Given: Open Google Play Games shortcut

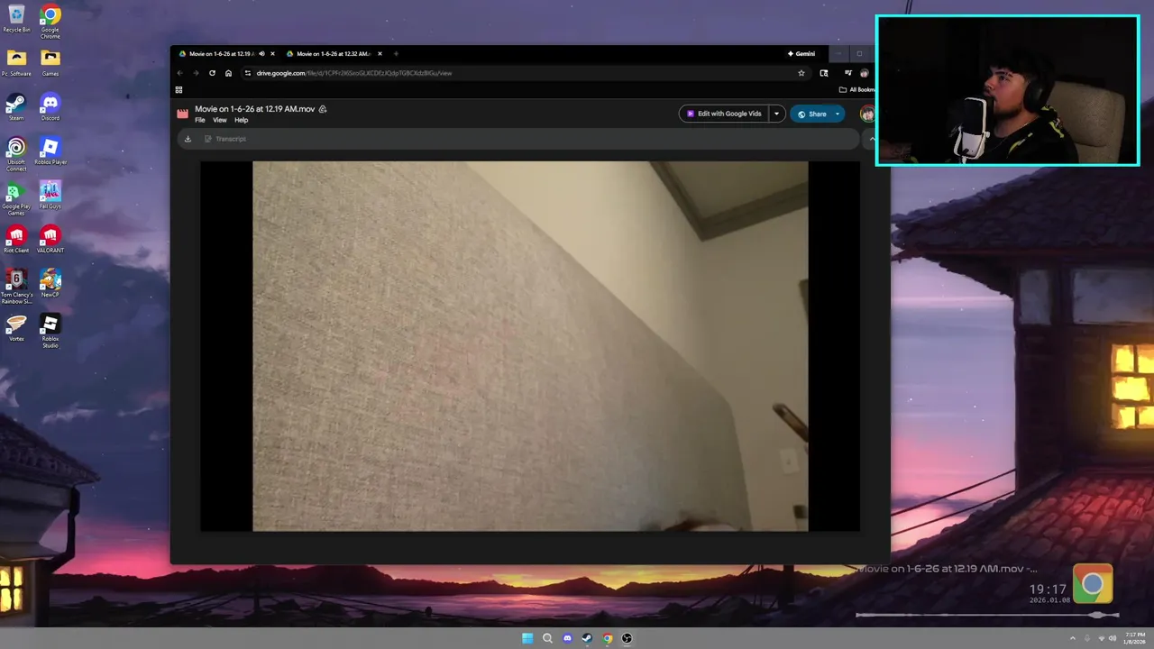Looking at the screenshot, I should pos(16,197).
